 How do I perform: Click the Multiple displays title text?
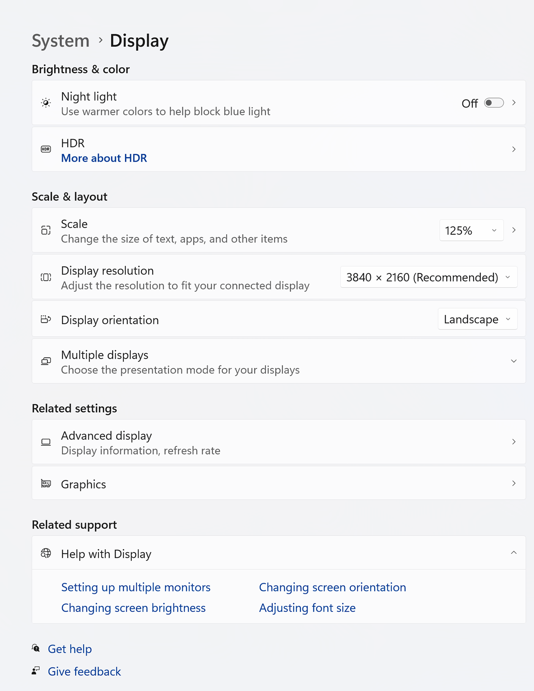pyautogui.click(x=105, y=355)
